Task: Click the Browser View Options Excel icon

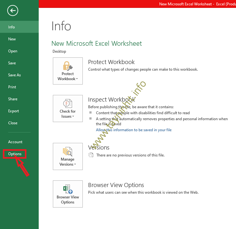Action: click(x=68, y=189)
